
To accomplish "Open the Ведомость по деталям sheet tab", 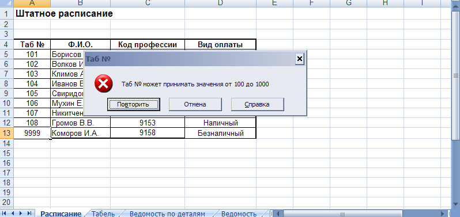I will [x=167, y=214].
